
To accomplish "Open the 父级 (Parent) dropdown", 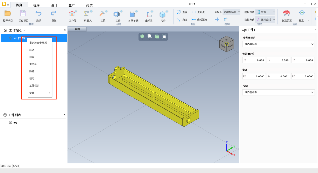I will pyautogui.click(x=278, y=92).
